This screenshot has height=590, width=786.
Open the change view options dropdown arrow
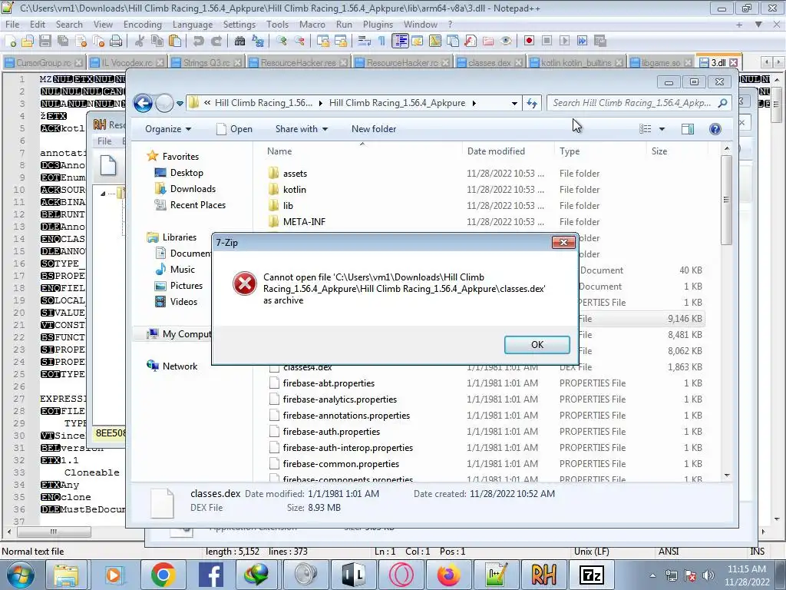click(x=662, y=129)
